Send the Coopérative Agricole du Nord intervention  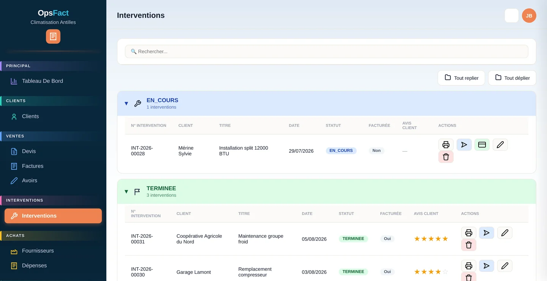487,233
